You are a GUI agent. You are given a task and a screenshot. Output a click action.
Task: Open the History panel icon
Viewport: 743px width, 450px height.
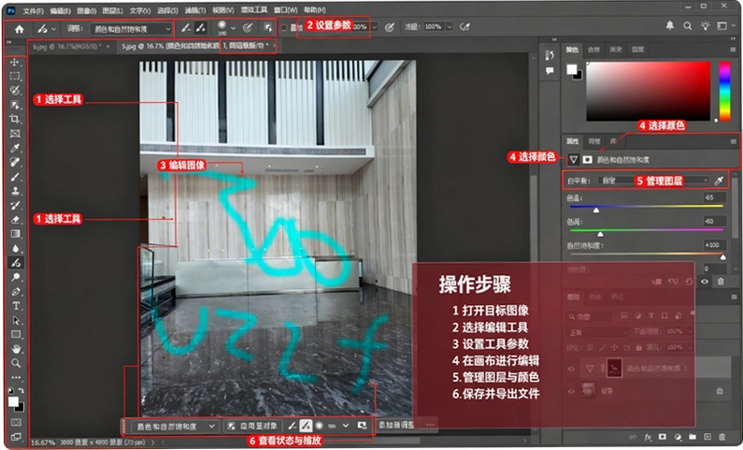tap(550, 55)
